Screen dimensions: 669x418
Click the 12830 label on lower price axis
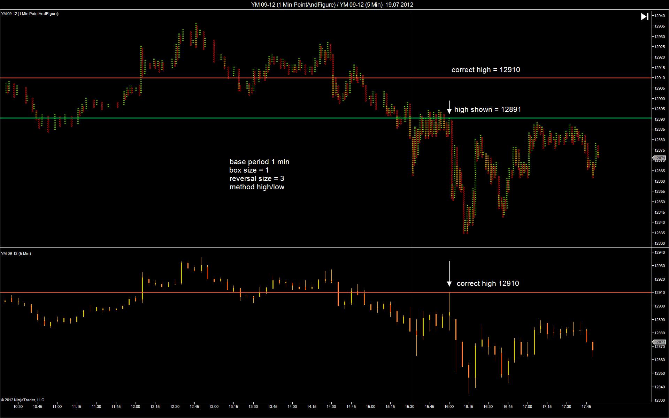click(659, 400)
